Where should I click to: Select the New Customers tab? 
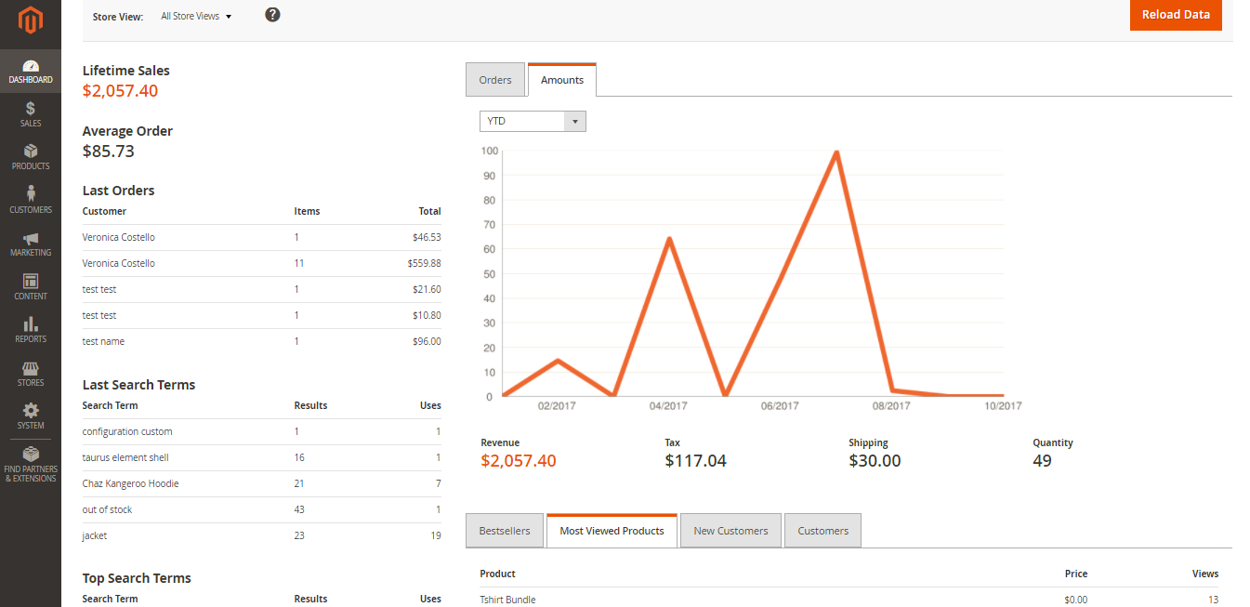pos(730,531)
